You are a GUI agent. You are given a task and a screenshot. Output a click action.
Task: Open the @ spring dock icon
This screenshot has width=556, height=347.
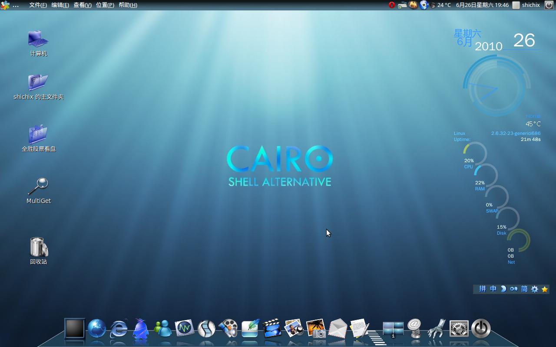pyautogui.click(x=415, y=328)
